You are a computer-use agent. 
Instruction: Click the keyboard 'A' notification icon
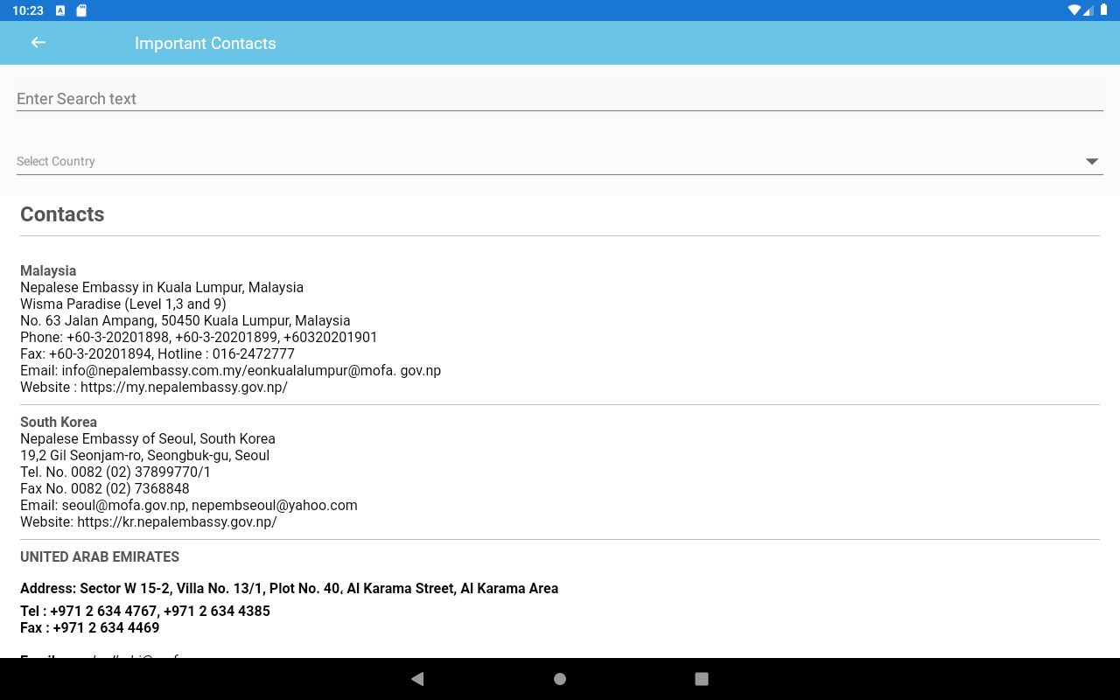(60, 10)
